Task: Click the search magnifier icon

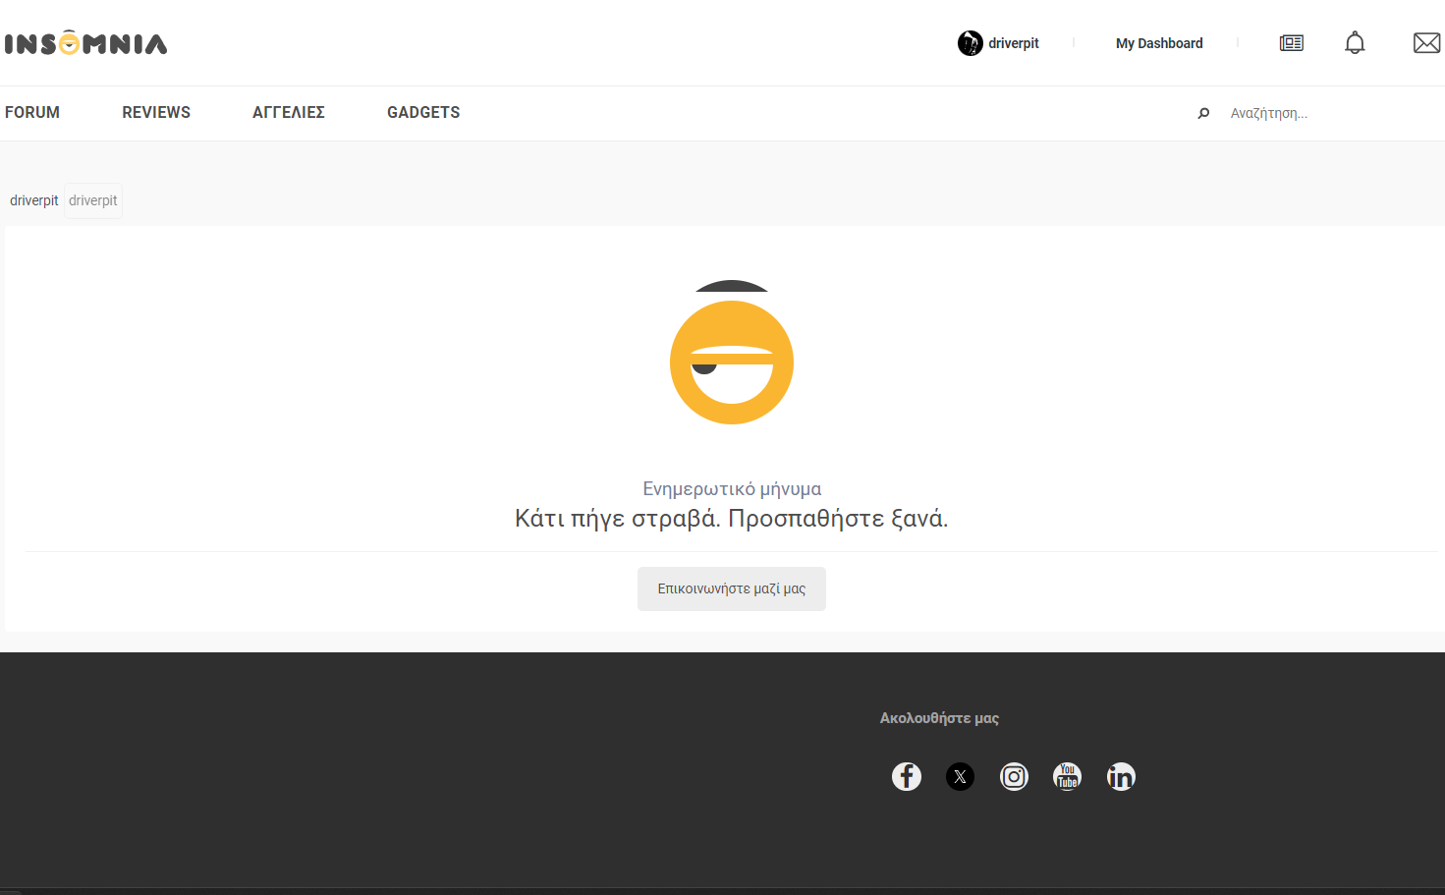Action: 1203,113
